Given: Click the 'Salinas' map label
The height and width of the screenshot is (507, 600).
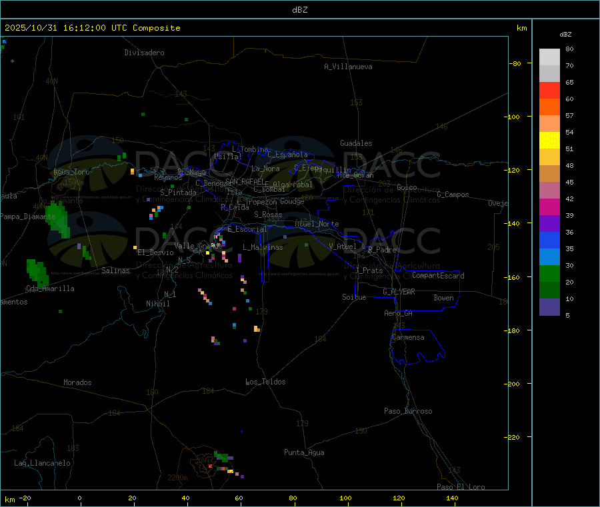Looking at the screenshot, I should (x=115, y=270).
